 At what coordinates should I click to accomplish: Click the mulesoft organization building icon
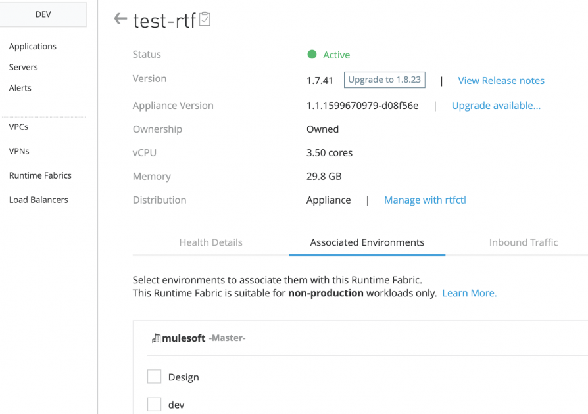(x=156, y=338)
